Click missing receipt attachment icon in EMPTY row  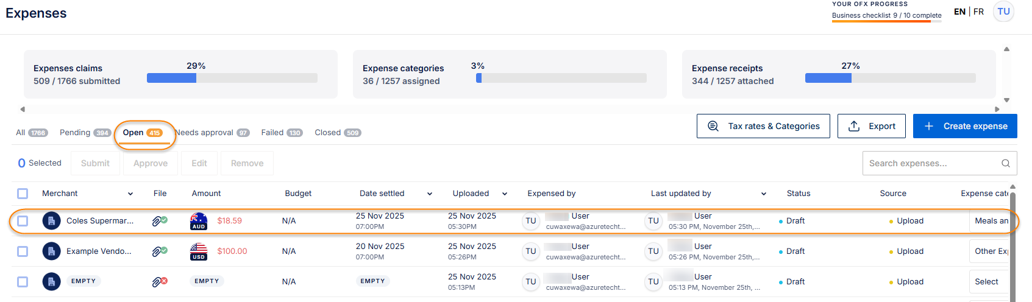(x=159, y=282)
